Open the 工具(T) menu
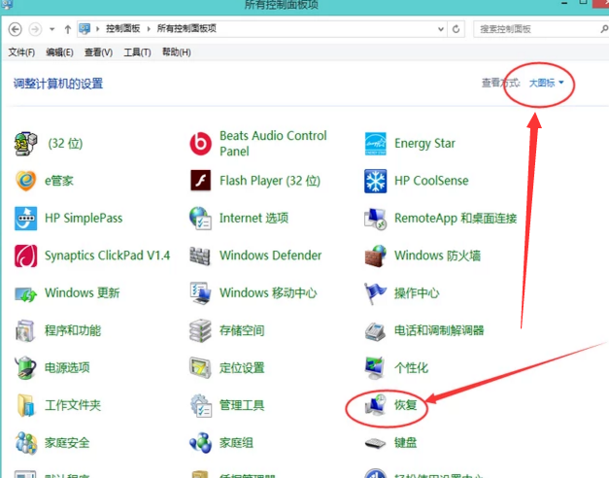 [x=137, y=52]
